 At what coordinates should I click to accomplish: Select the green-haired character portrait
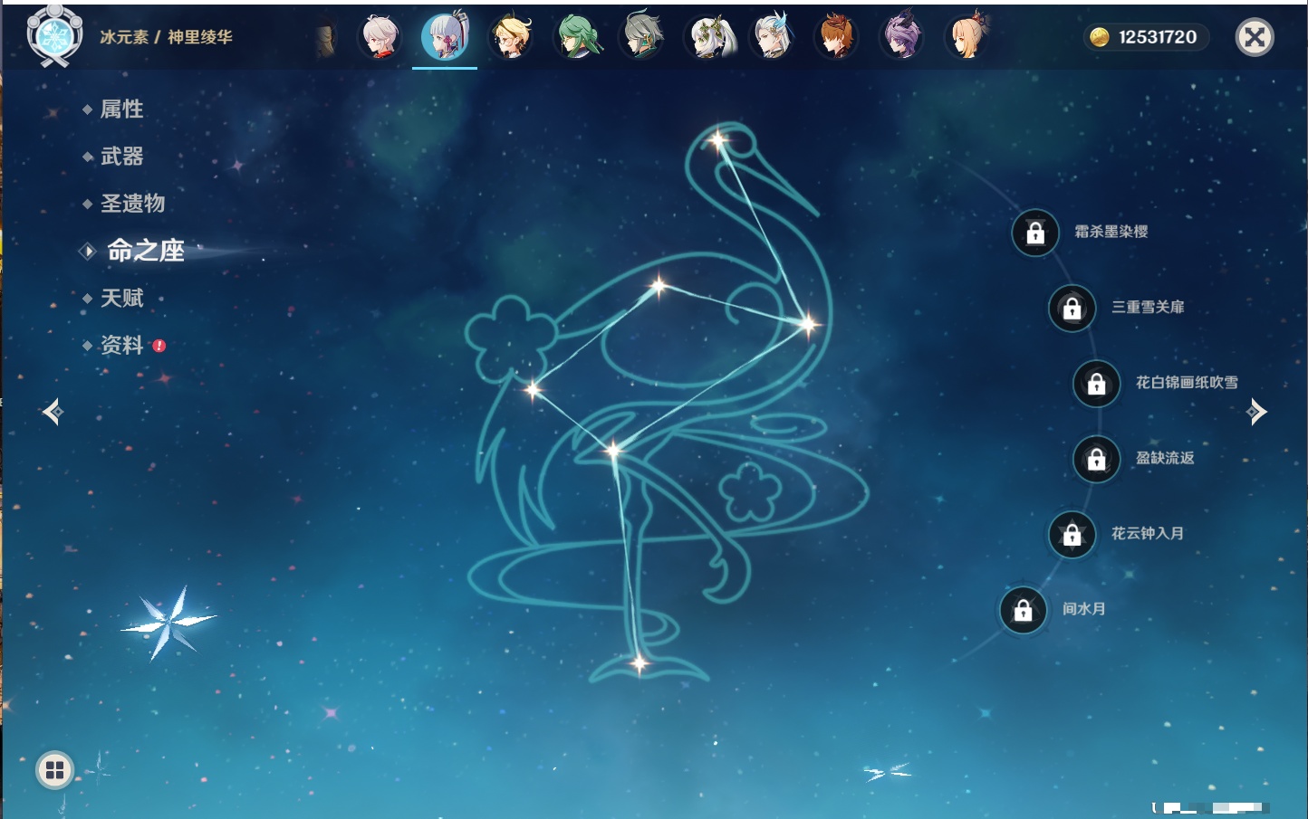(577, 37)
